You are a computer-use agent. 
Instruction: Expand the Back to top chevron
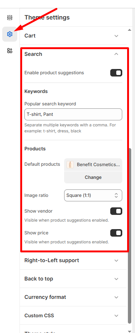click(x=116, y=279)
